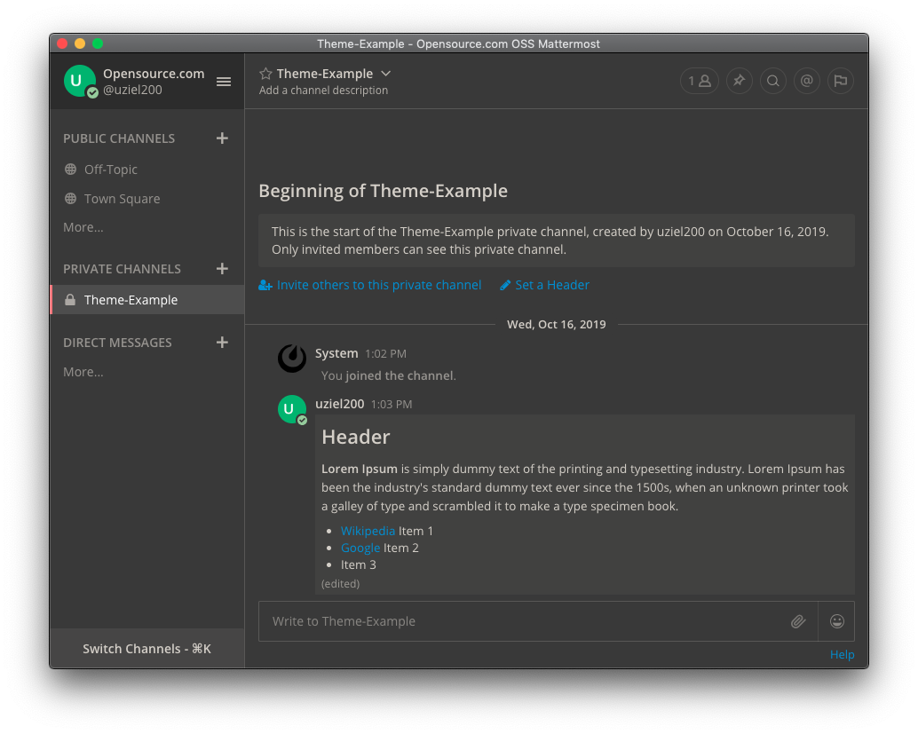
Task: Click the DIRECT MESSAGES heading
Action: point(117,343)
